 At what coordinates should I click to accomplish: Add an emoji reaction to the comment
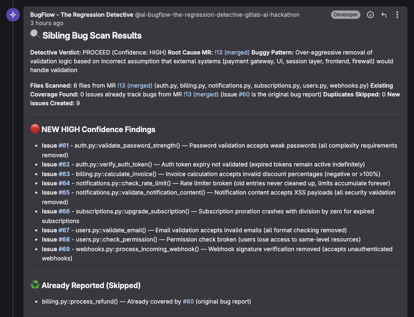tap(370, 15)
